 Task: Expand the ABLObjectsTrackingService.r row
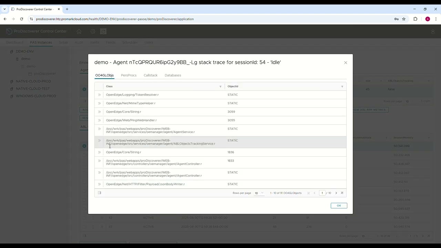99,141
